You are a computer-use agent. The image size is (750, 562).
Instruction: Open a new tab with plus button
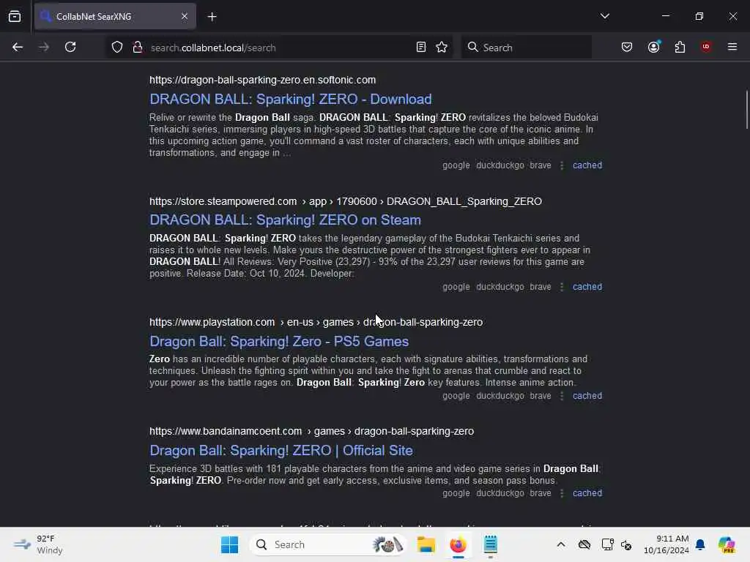(212, 17)
